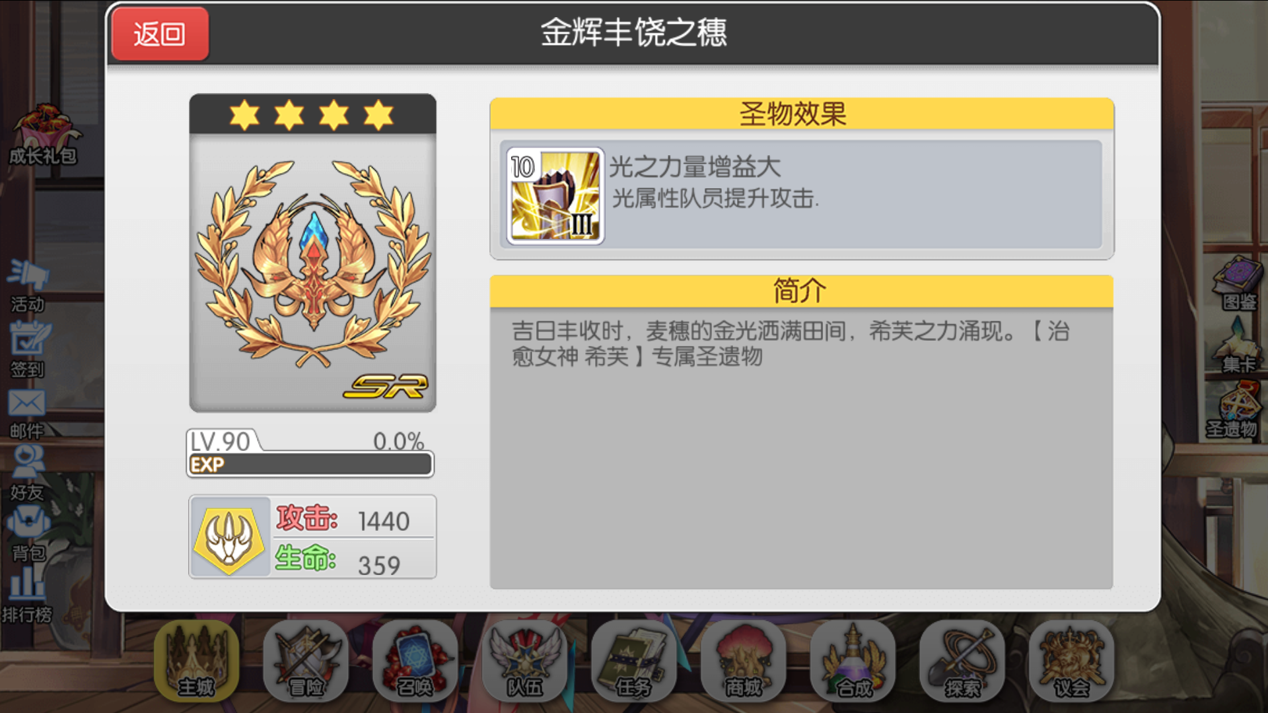Open the 成长礼包 growth gift pack
1268x713 pixels.
43,134
